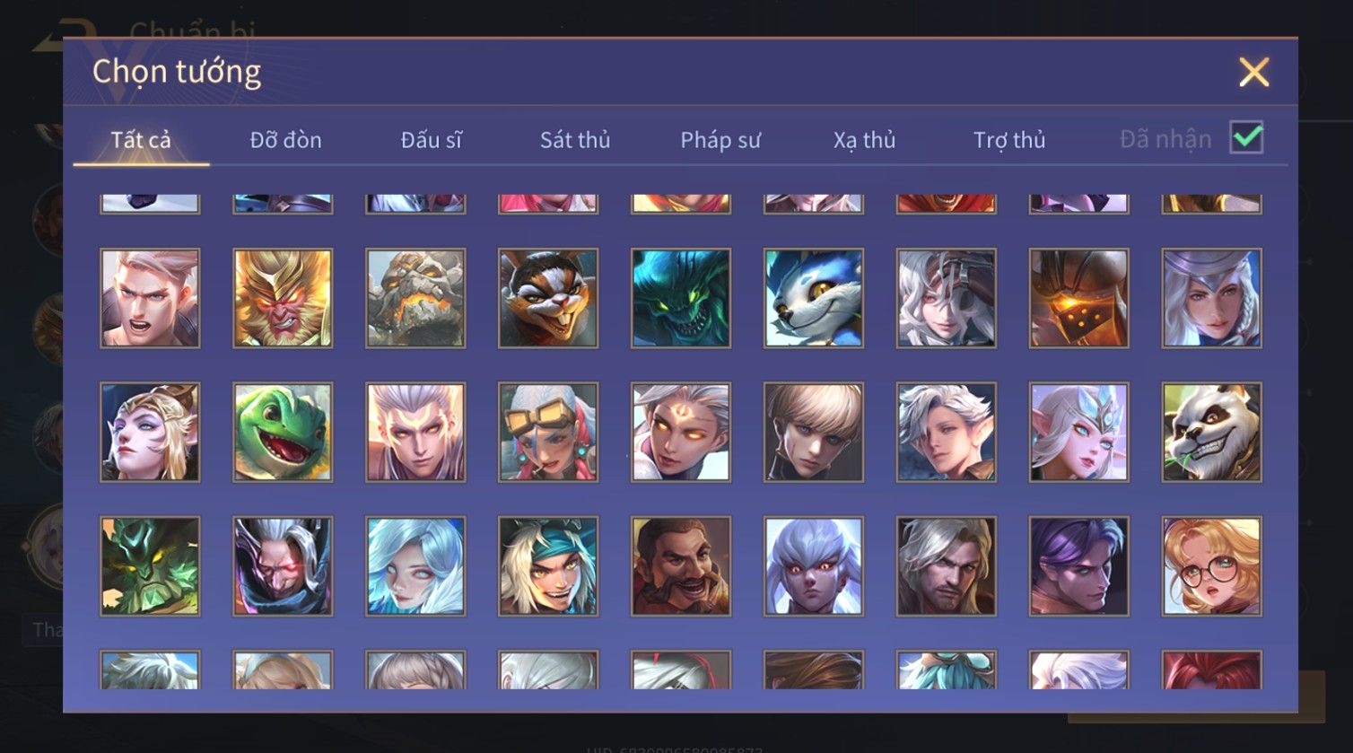The height and width of the screenshot is (753, 1353).
Task: Choose the armored hero with glowing orange visor
Action: click(x=1079, y=298)
